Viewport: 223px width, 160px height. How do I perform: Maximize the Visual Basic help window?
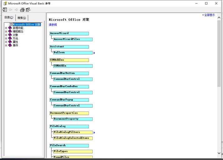coord(206,3)
